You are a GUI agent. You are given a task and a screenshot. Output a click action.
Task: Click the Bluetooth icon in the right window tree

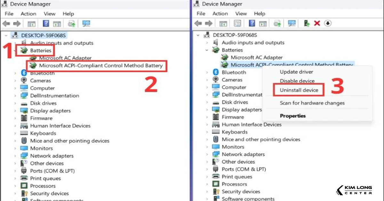216,72
